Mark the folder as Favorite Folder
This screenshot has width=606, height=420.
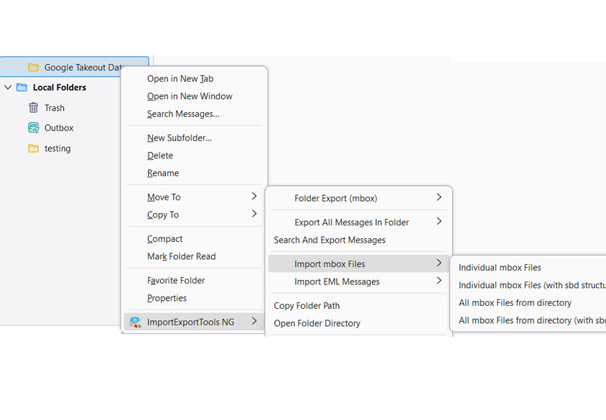pos(175,280)
